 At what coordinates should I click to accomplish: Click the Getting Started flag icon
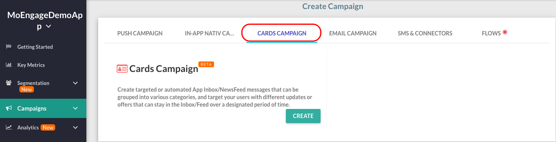tap(9, 47)
